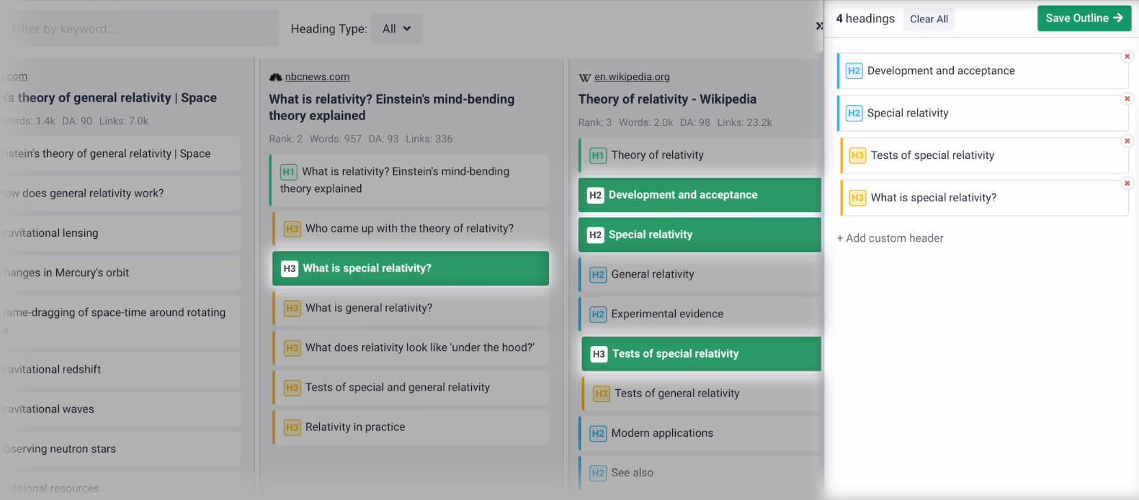
Task: Open the nbcnews.com source link
Action: (x=317, y=77)
